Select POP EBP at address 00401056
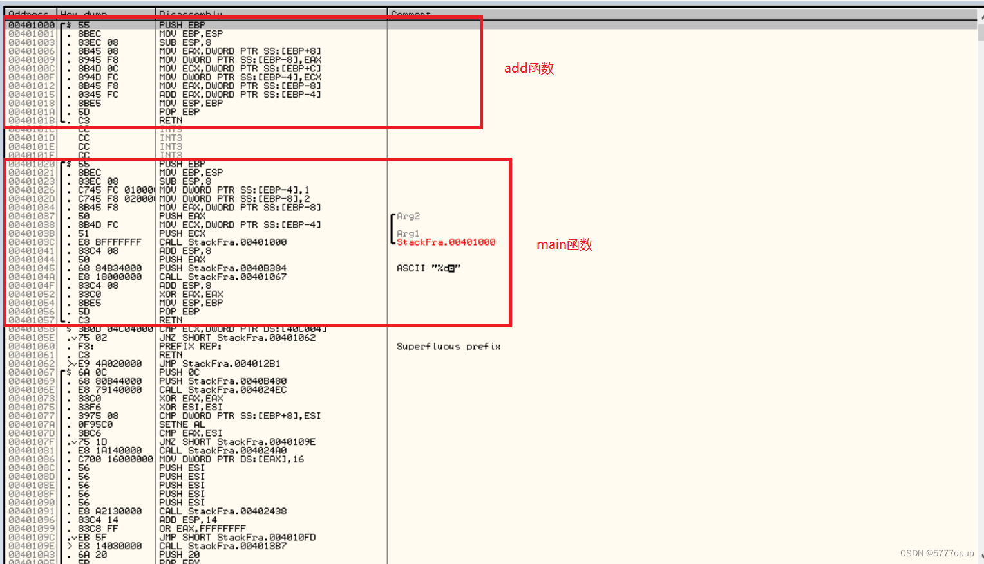The image size is (984, 564). tap(179, 311)
